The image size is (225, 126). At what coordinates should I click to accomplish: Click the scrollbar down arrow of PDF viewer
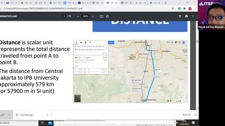[x=197, y=109]
